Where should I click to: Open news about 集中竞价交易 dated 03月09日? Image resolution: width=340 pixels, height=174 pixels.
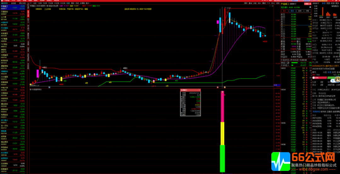pos(326,66)
